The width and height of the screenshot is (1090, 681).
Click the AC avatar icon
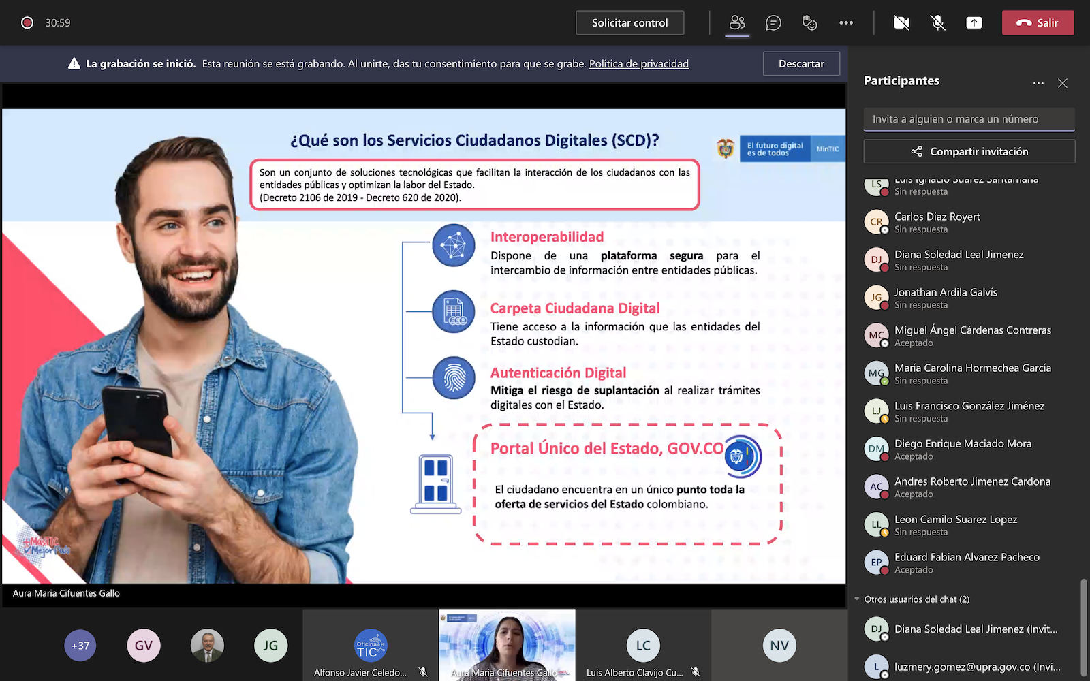[x=876, y=487]
